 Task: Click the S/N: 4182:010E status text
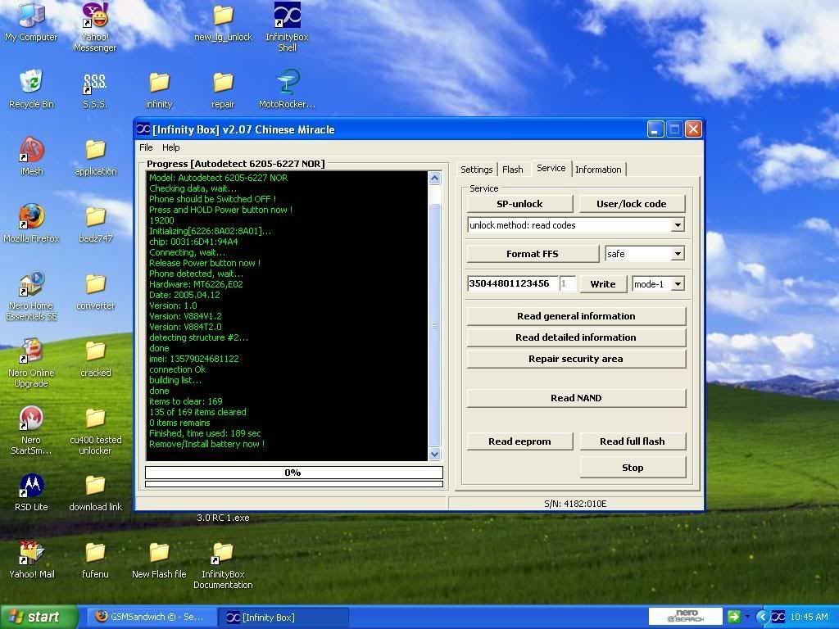point(575,504)
